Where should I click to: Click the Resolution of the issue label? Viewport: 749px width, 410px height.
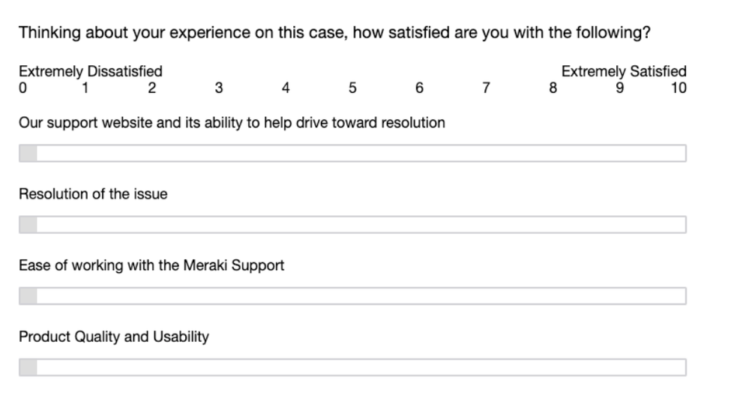click(x=93, y=194)
